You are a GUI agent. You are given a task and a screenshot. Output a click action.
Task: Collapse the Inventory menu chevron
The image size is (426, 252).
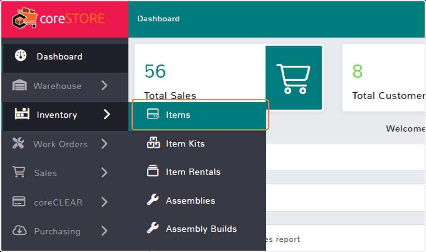pos(107,114)
